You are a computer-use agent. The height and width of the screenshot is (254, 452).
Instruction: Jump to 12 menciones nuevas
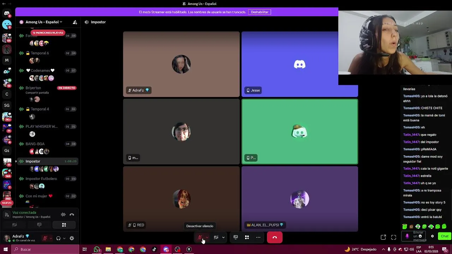click(48, 32)
